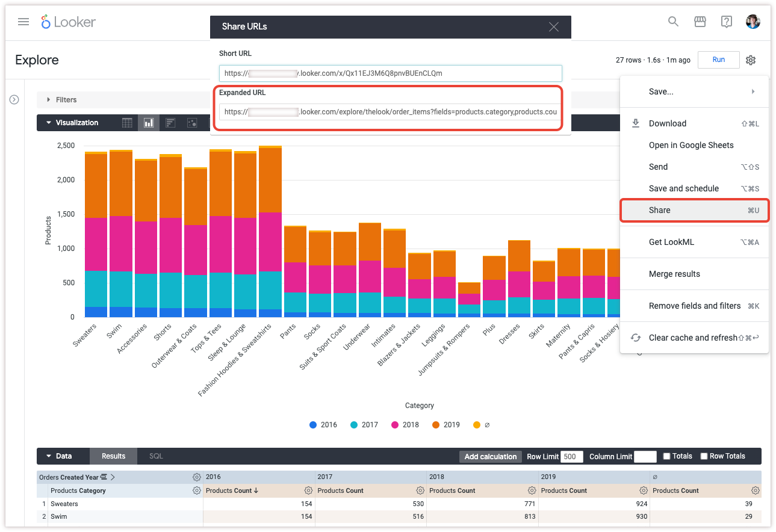Select the scatterplot visualization type
Image resolution: width=776 pixels, height=532 pixels.
click(x=192, y=123)
